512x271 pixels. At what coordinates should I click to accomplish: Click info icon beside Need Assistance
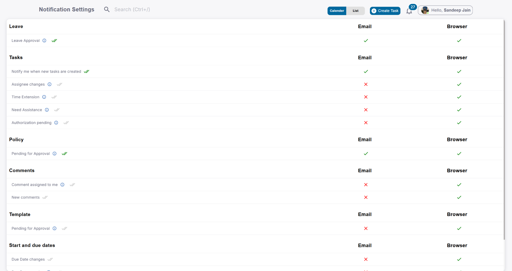pos(47,110)
